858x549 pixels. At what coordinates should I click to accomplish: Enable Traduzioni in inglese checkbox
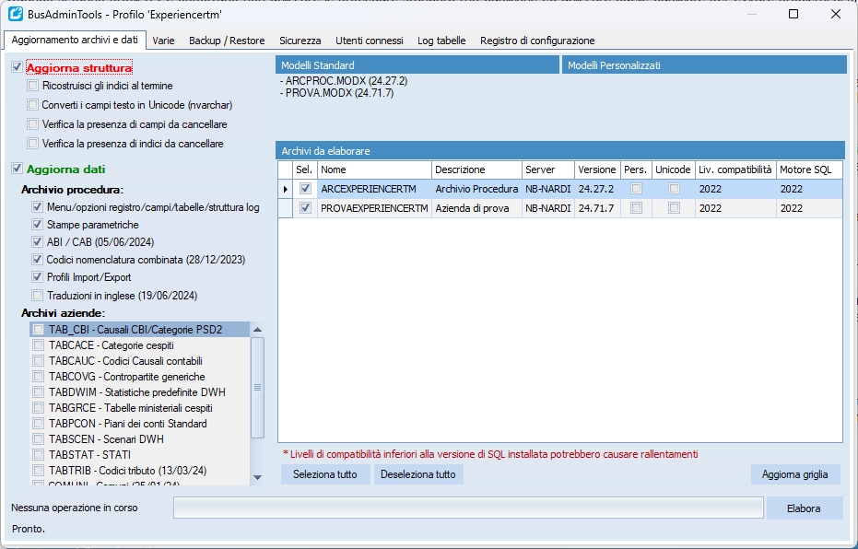click(x=38, y=296)
